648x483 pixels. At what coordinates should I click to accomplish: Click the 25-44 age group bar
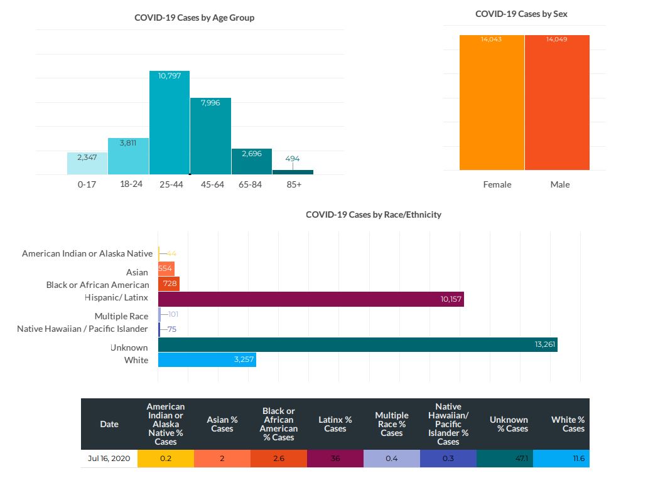coord(169,122)
